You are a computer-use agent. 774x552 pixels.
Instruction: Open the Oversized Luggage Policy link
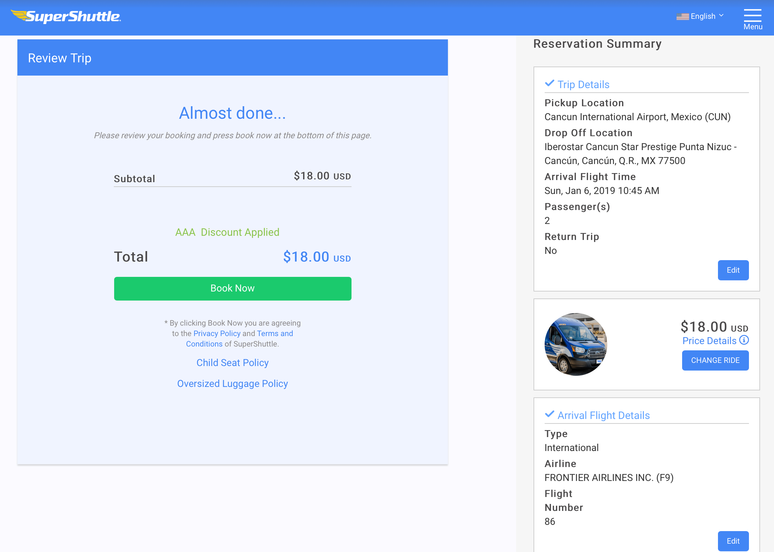point(232,383)
